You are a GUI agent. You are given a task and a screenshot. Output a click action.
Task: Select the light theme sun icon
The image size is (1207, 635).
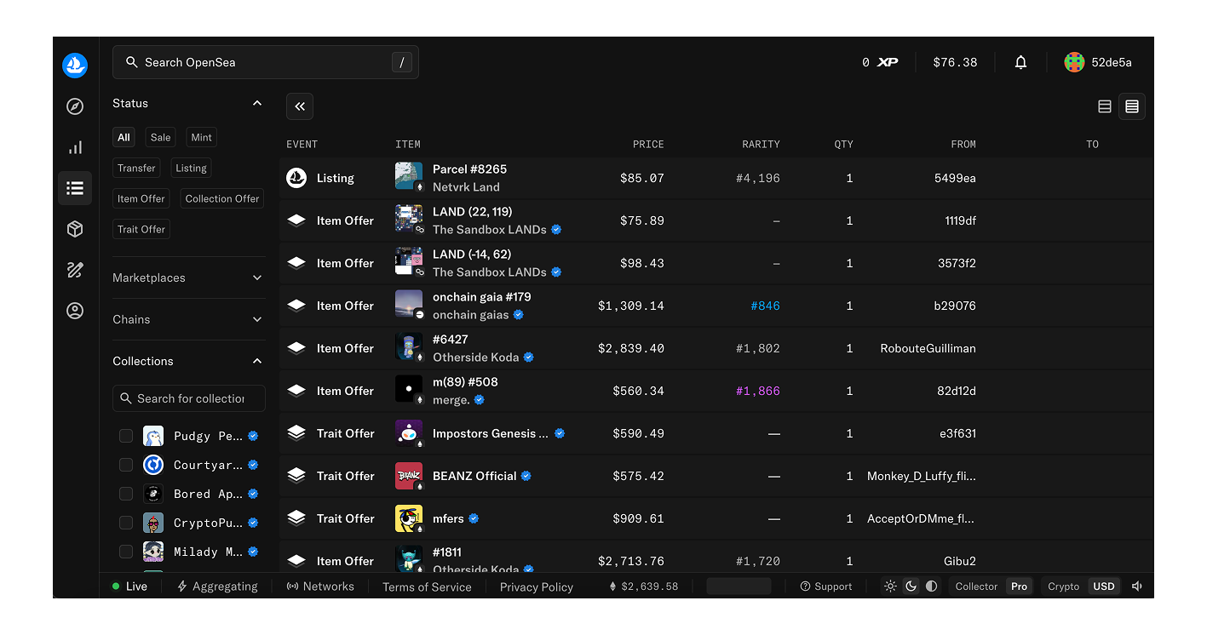point(890,586)
